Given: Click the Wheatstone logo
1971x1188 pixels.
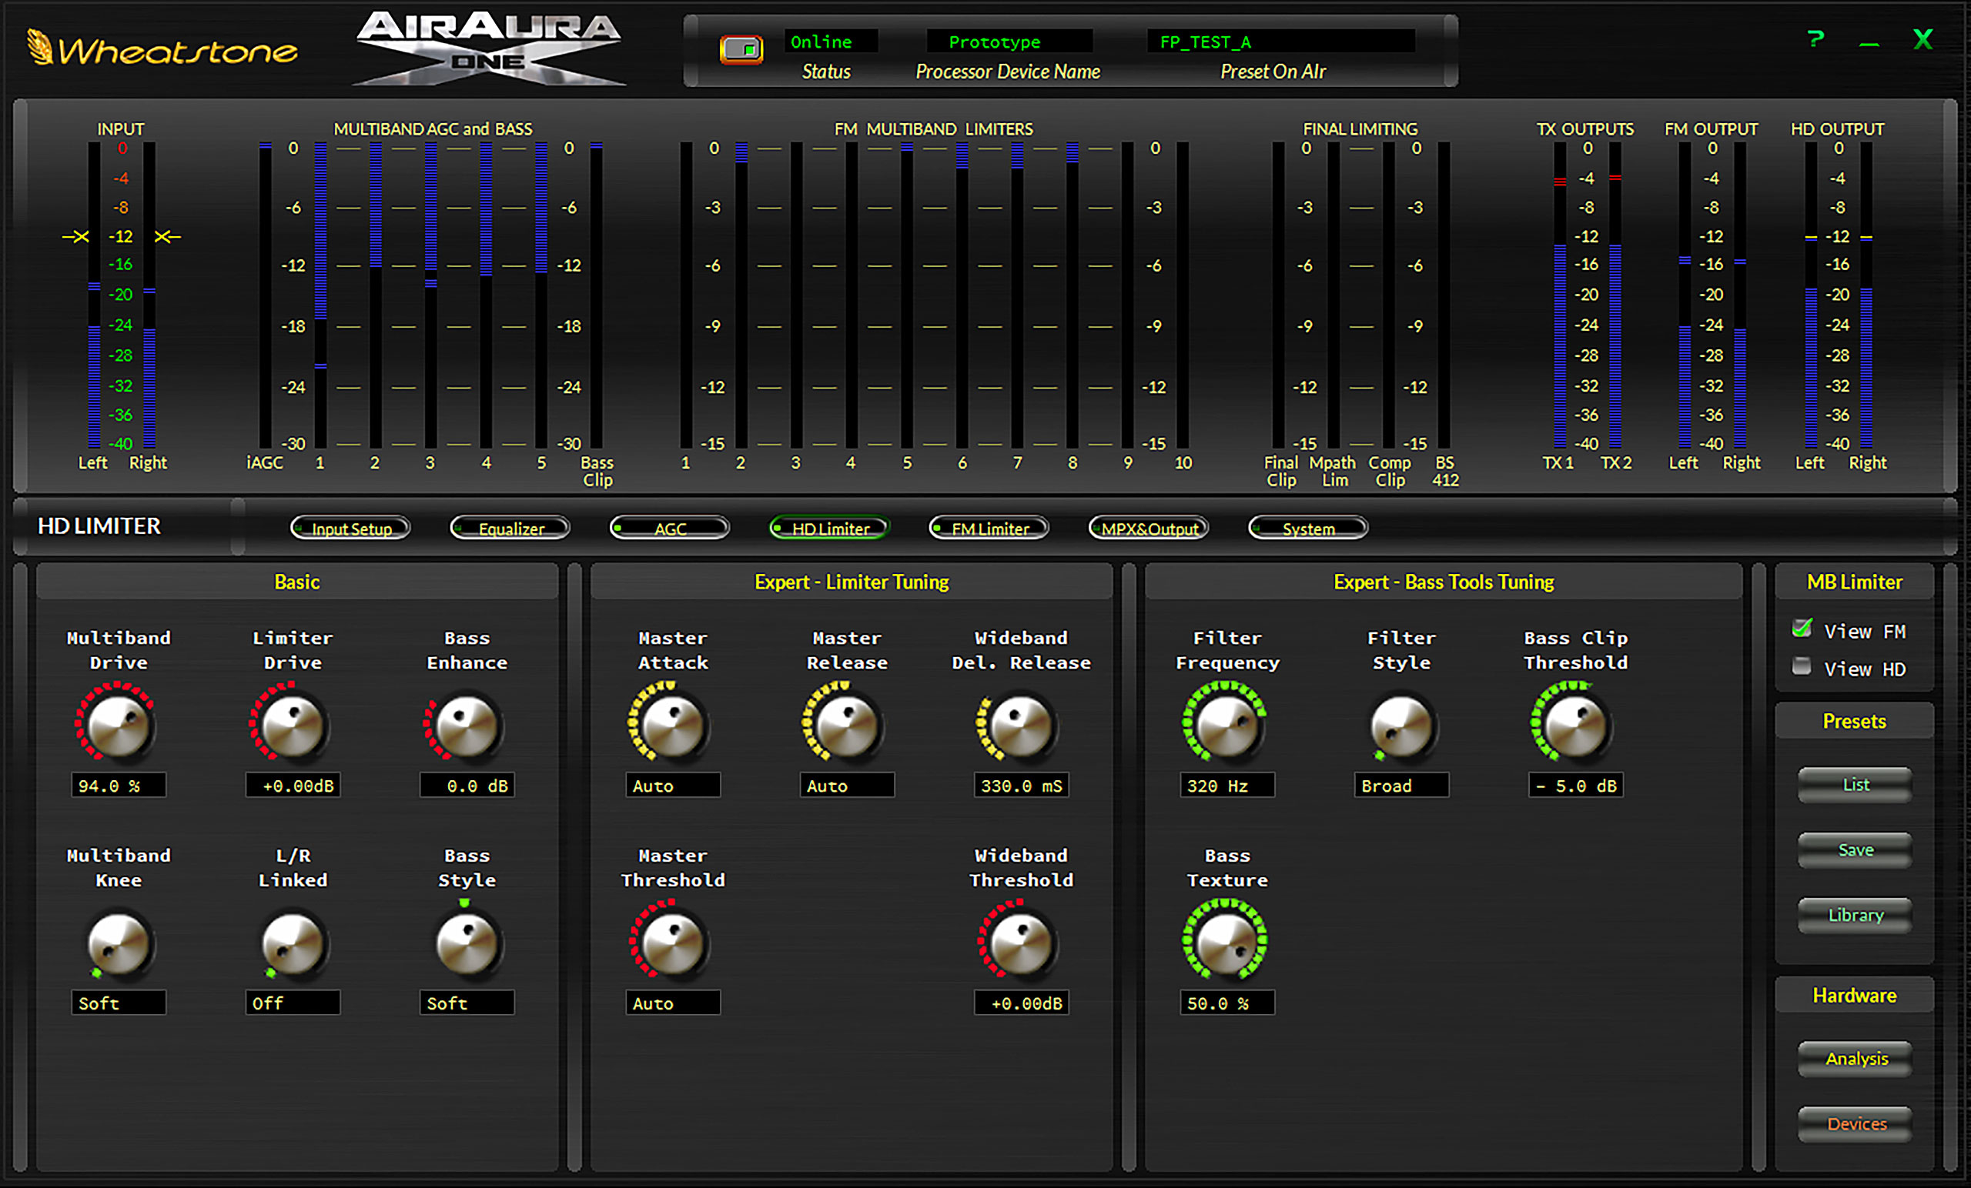Looking at the screenshot, I should coord(162,49).
